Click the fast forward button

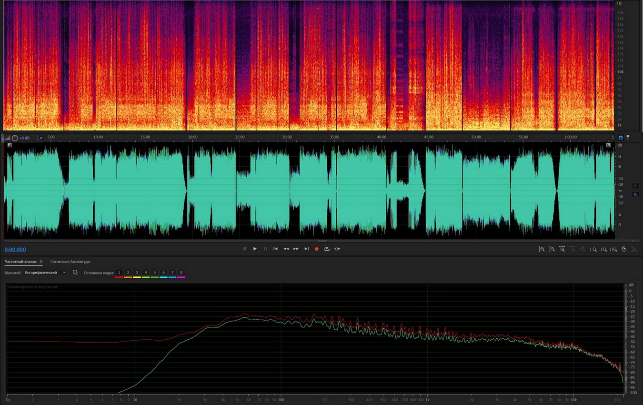pyautogui.click(x=296, y=249)
